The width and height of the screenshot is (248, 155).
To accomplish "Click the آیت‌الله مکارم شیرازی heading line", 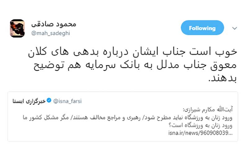I will (210, 110).
